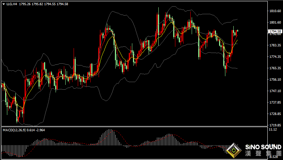Click the 1774.35 price axis label
Image resolution: width=283 pixels, height=160 pixels.
275,57
